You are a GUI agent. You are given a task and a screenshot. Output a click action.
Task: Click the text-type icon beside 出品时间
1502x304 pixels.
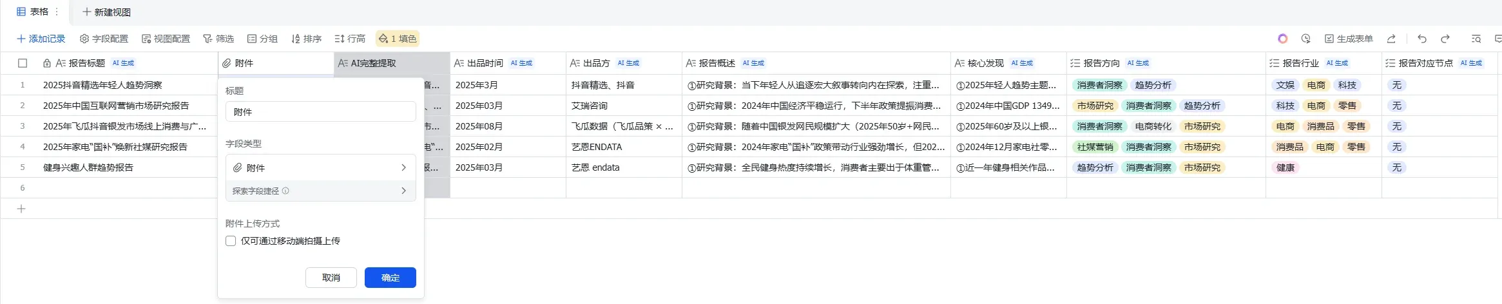click(x=459, y=63)
